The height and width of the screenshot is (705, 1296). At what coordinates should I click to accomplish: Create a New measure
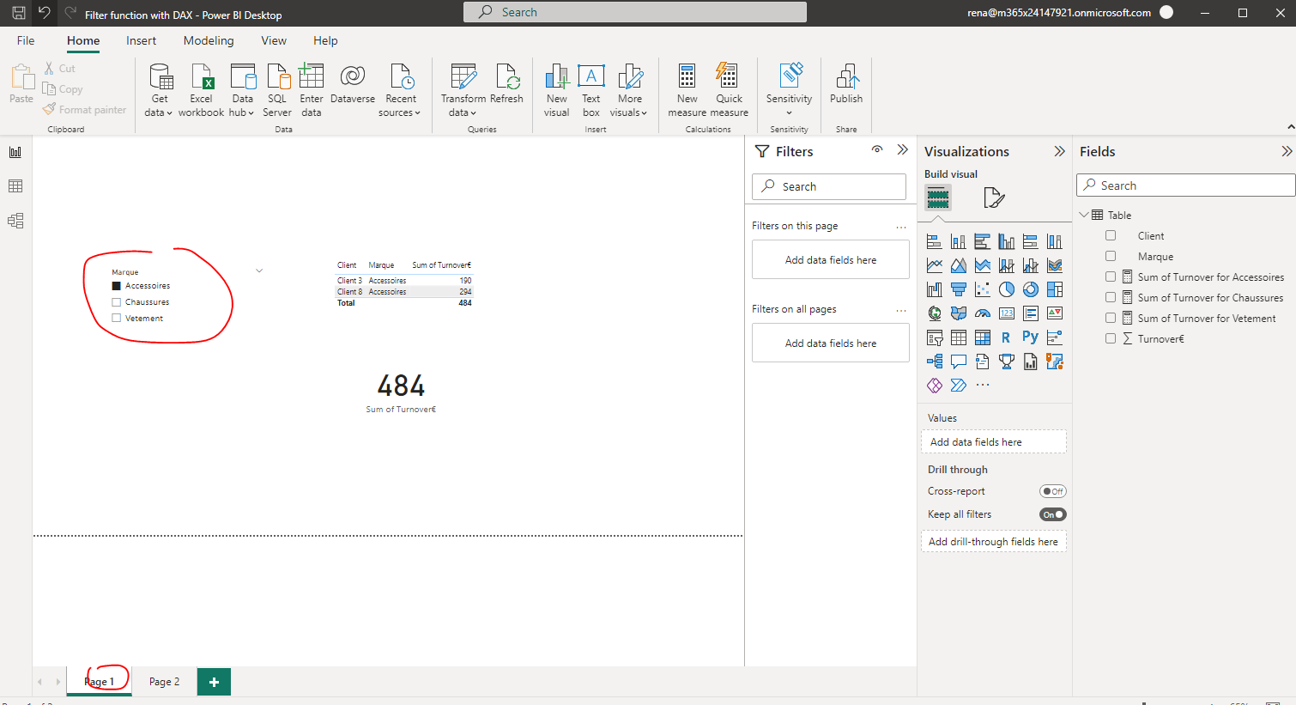pyautogui.click(x=687, y=90)
